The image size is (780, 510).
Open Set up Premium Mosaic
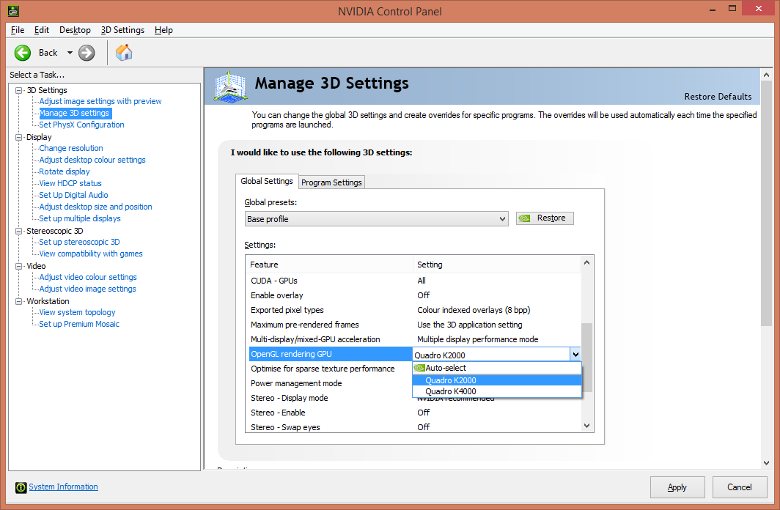[x=80, y=324]
